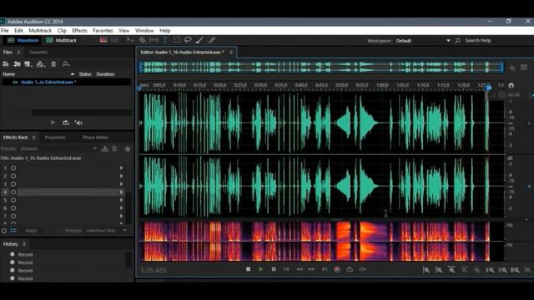
Task: Toggle power for effect slot 7
Action: pos(13,216)
